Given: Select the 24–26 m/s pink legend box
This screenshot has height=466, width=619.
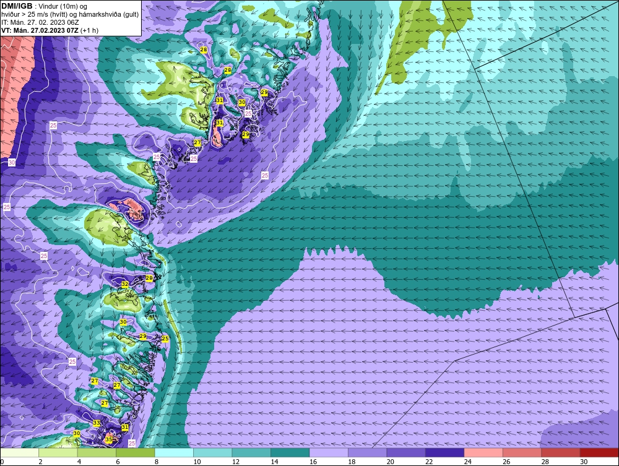Looking at the screenshot, I should 483,452.
